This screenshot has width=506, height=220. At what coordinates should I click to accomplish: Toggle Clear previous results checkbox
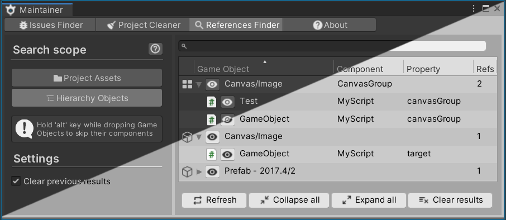click(16, 181)
